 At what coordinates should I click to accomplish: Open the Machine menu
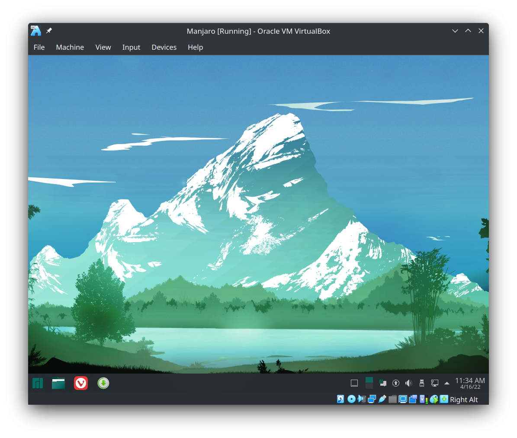(x=70, y=47)
